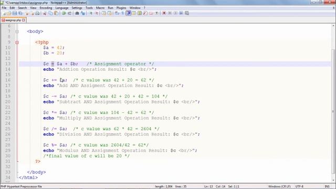The width and height of the screenshot is (336, 189).
Task: Open the Run menu
Action: click(110, 8)
